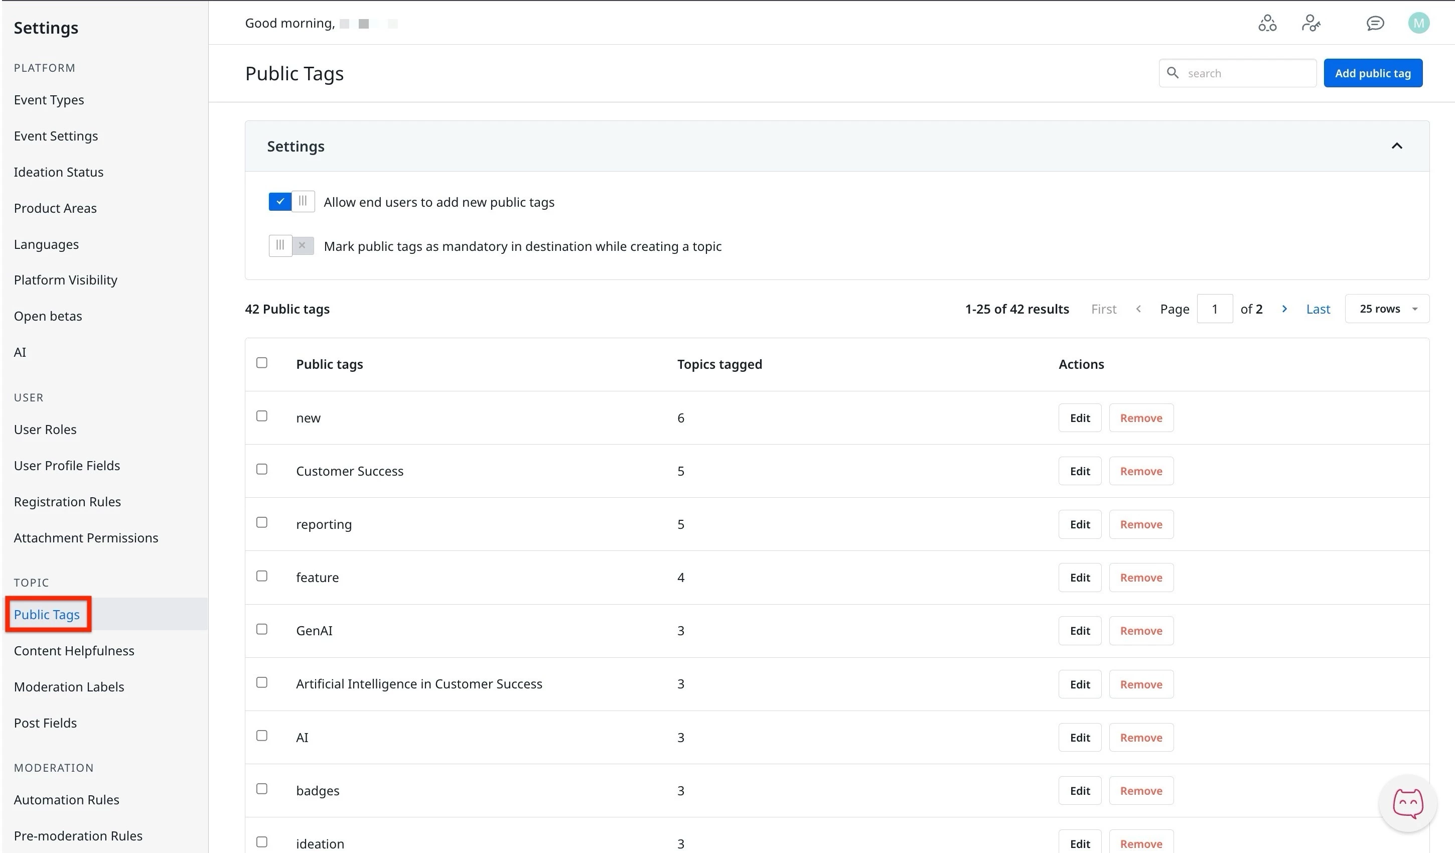Click the search magnifier icon
The height and width of the screenshot is (853, 1455).
click(1172, 73)
